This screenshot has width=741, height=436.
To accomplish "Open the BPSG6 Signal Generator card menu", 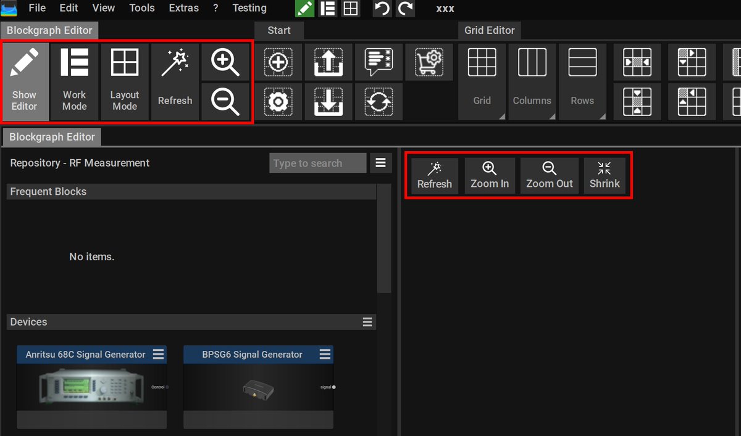I will pos(325,354).
